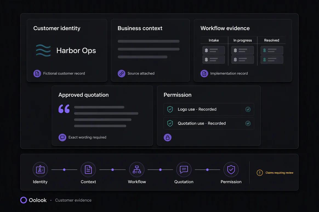Viewport: 319px width, 212px height.
Task: Click the Claims requiring review warning icon
Action: coord(260,173)
